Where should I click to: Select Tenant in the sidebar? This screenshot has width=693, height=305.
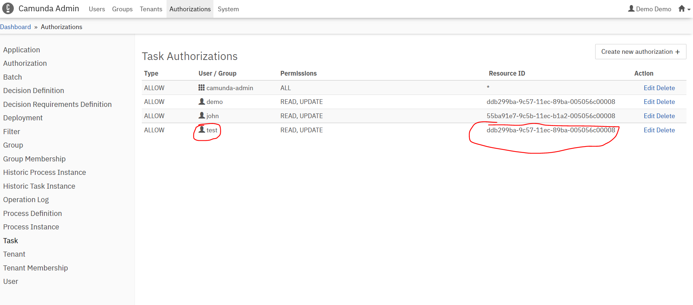pyautogui.click(x=14, y=254)
